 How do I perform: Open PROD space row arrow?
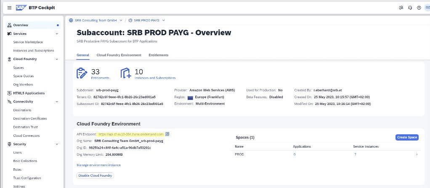click(417, 154)
